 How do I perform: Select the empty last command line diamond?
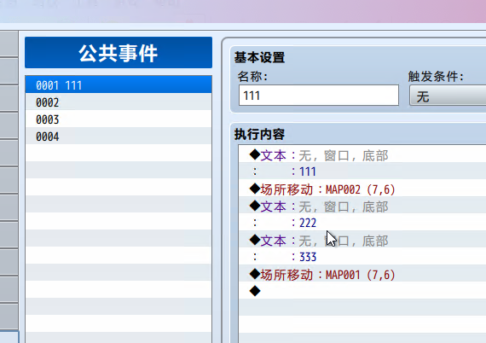pyautogui.click(x=362, y=291)
